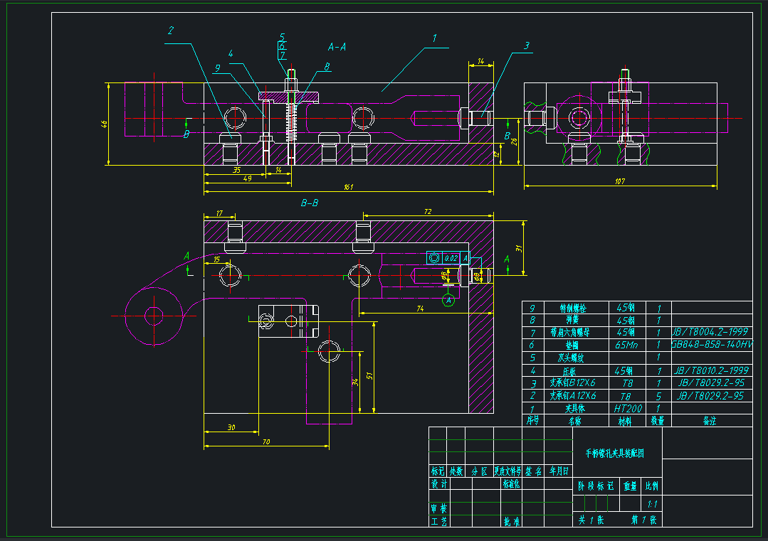Click the "审核" title block label

pyautogui.click(x=439, y=509)
